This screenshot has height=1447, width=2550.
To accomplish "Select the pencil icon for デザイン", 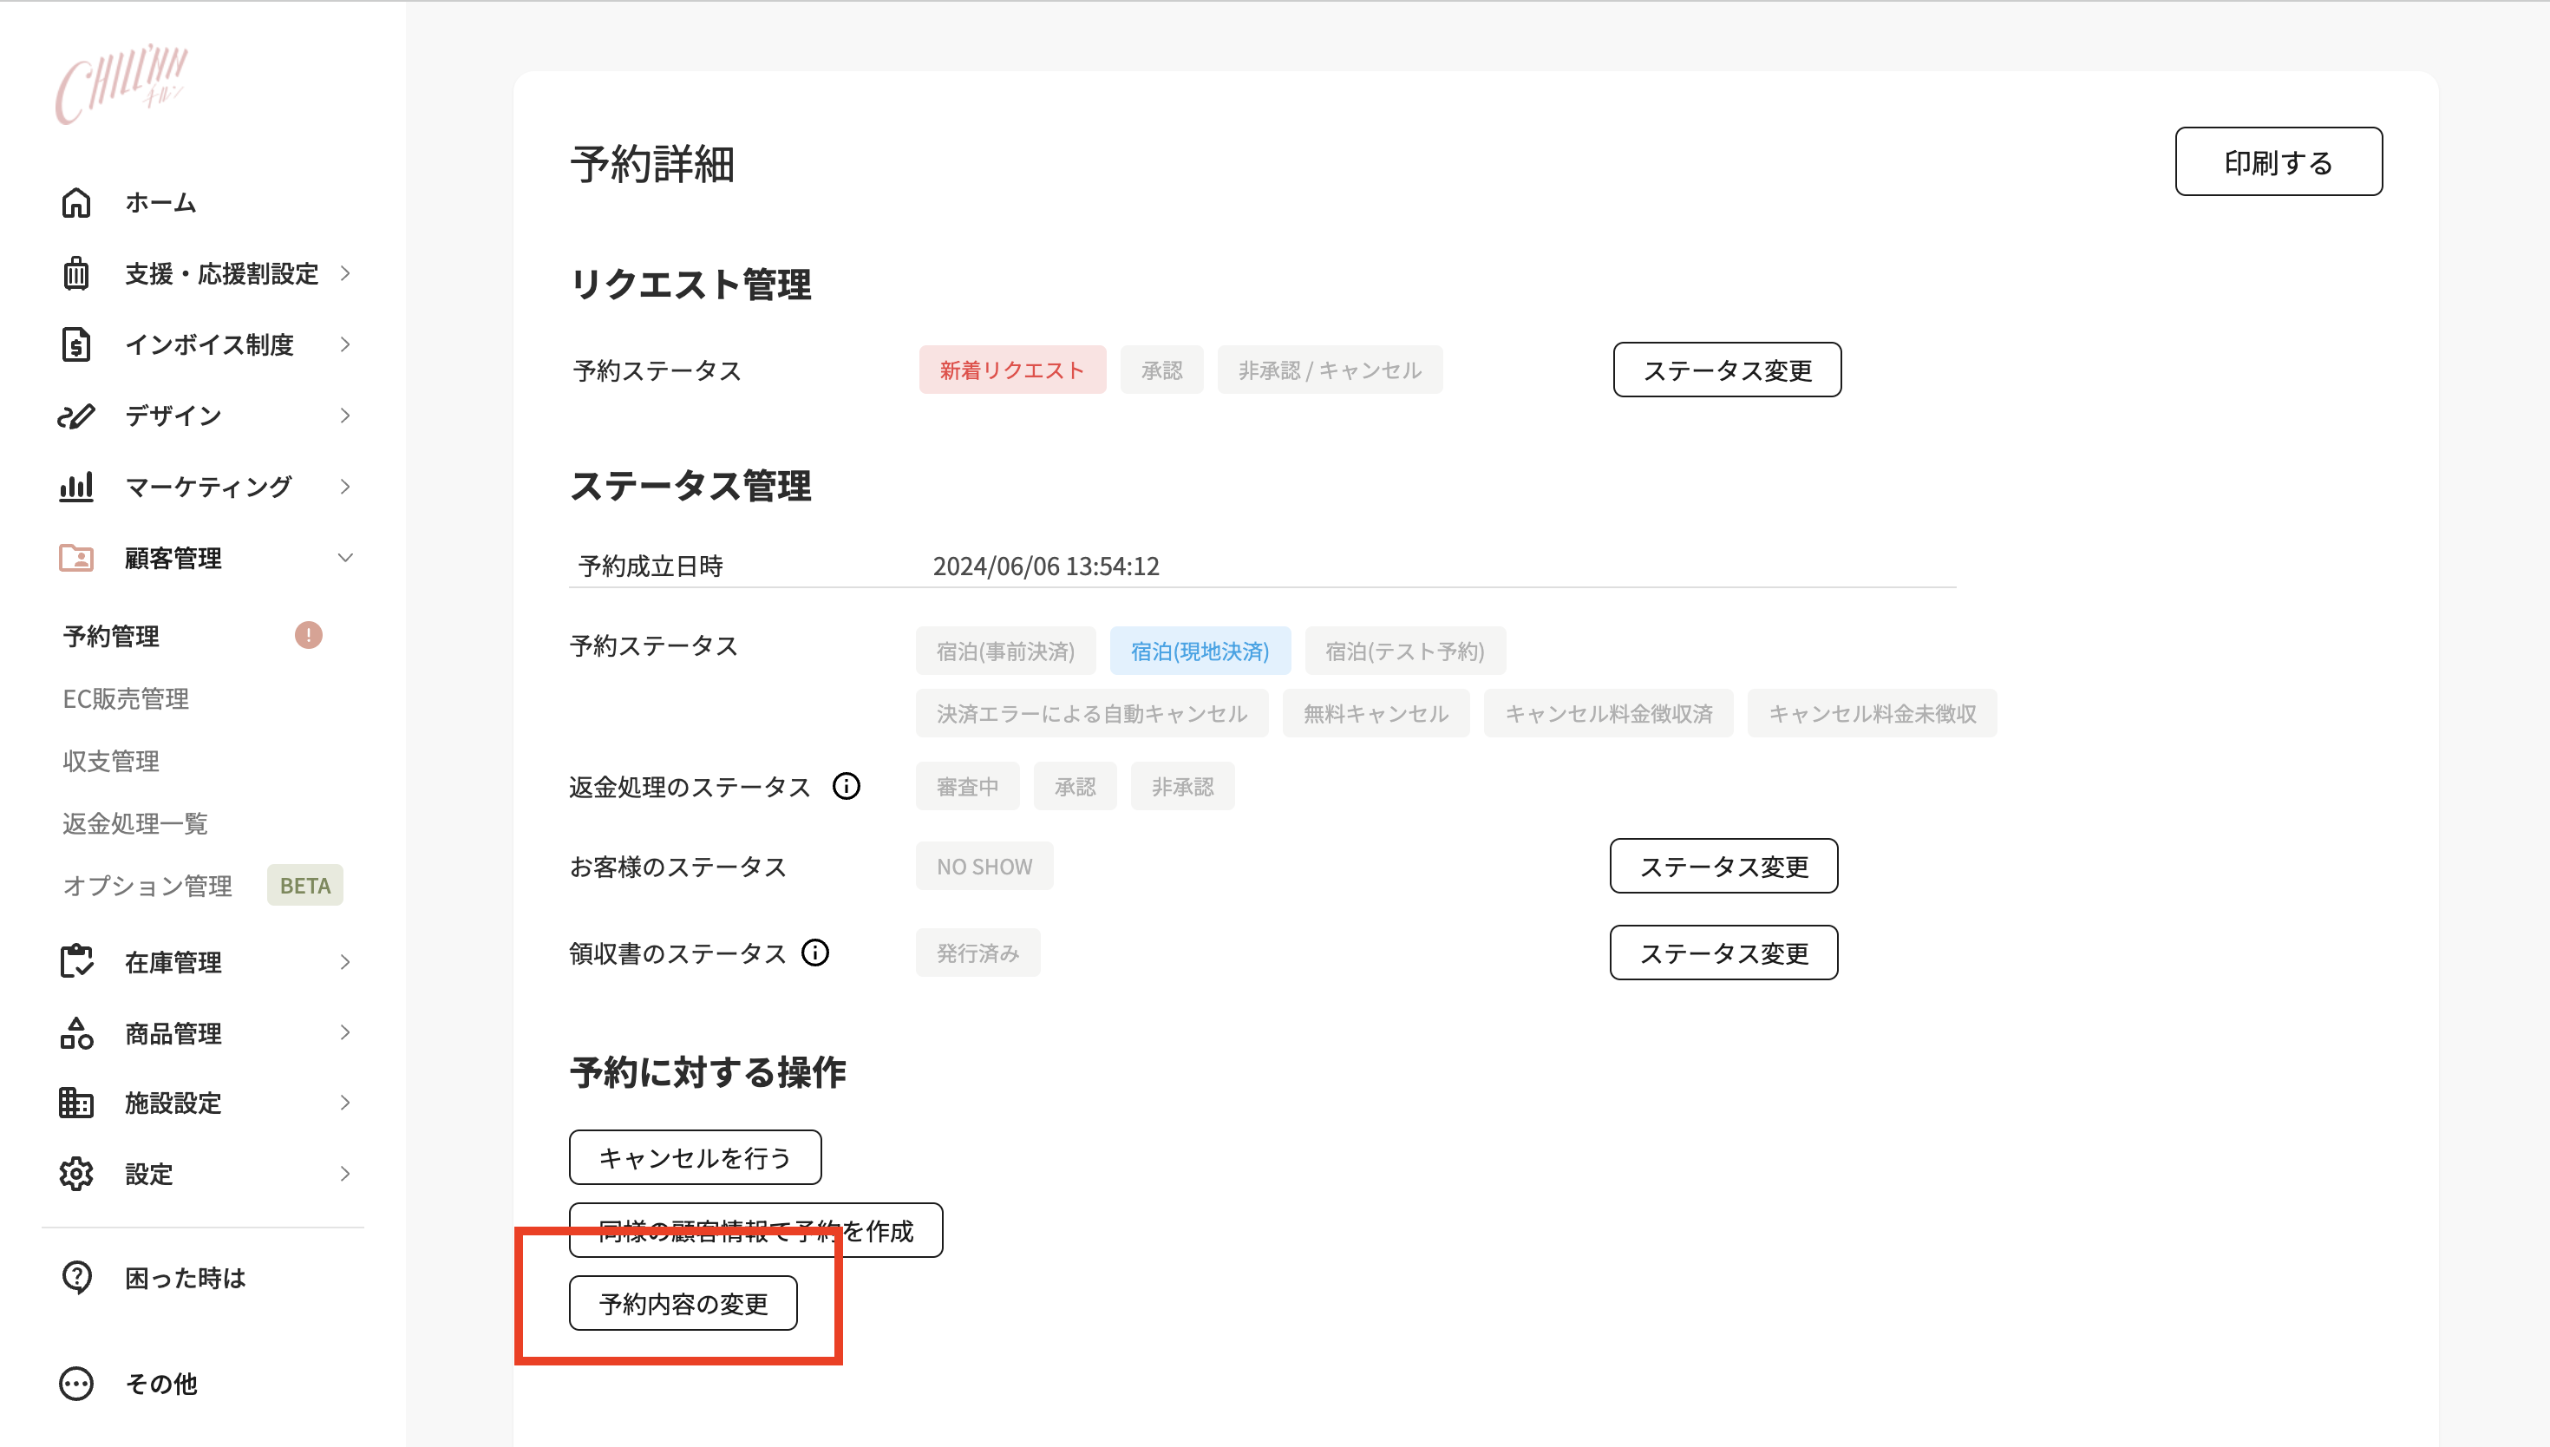I will click(76, 416).
